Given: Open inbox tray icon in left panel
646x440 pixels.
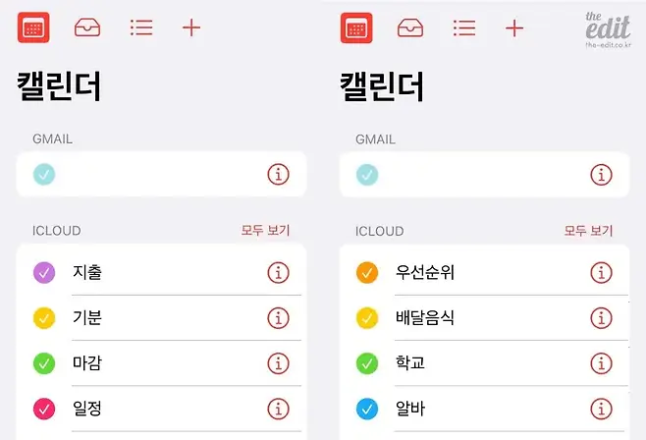Looking at the screenshot, I should (87, 27).
